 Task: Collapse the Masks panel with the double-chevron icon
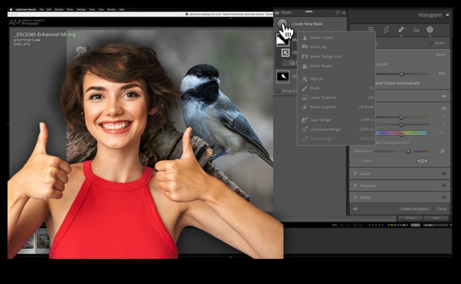coord(343,12)
